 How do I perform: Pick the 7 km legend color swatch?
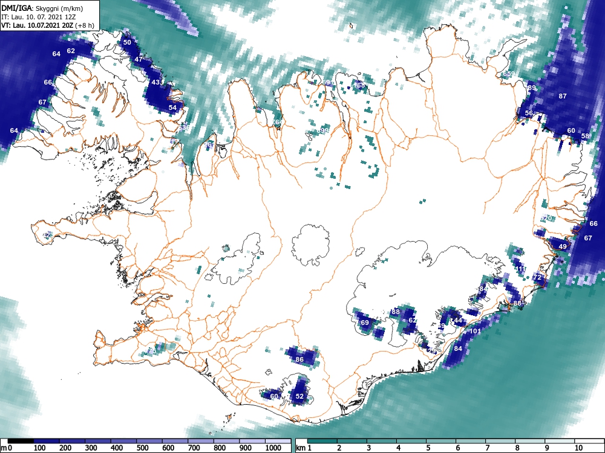[x=500, y=441]
